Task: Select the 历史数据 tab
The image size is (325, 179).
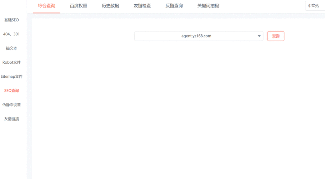Action: (x=110, y=6)
